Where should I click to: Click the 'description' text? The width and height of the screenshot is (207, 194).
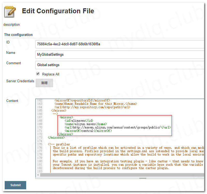[x=12, y=24]
